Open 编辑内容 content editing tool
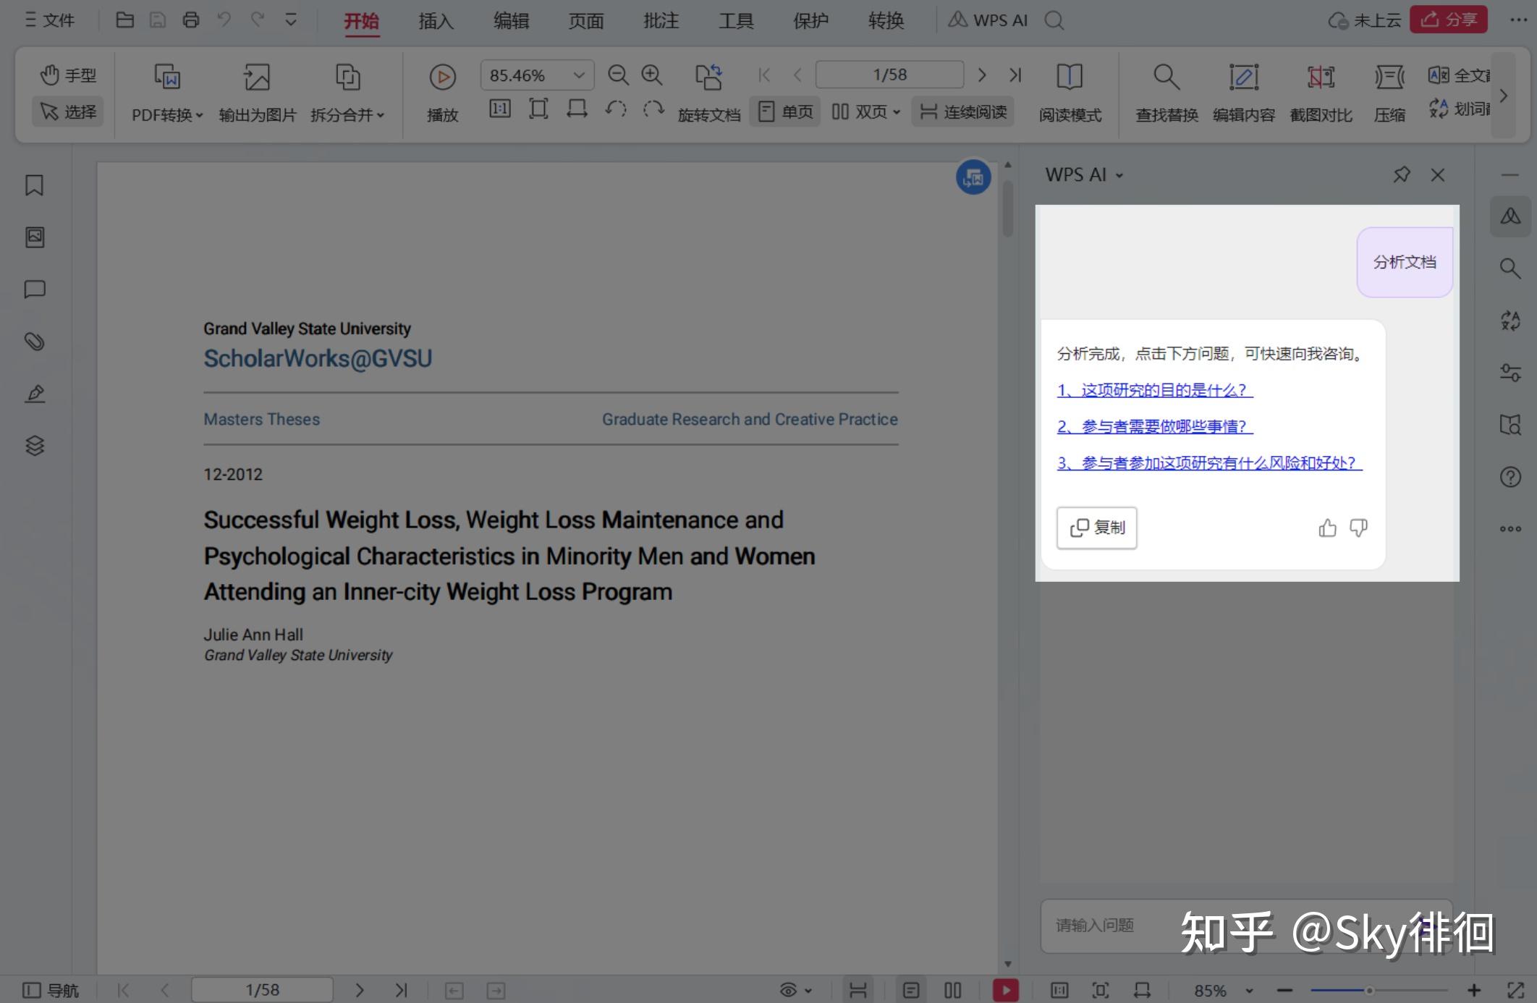 [x=1243, y=93]
